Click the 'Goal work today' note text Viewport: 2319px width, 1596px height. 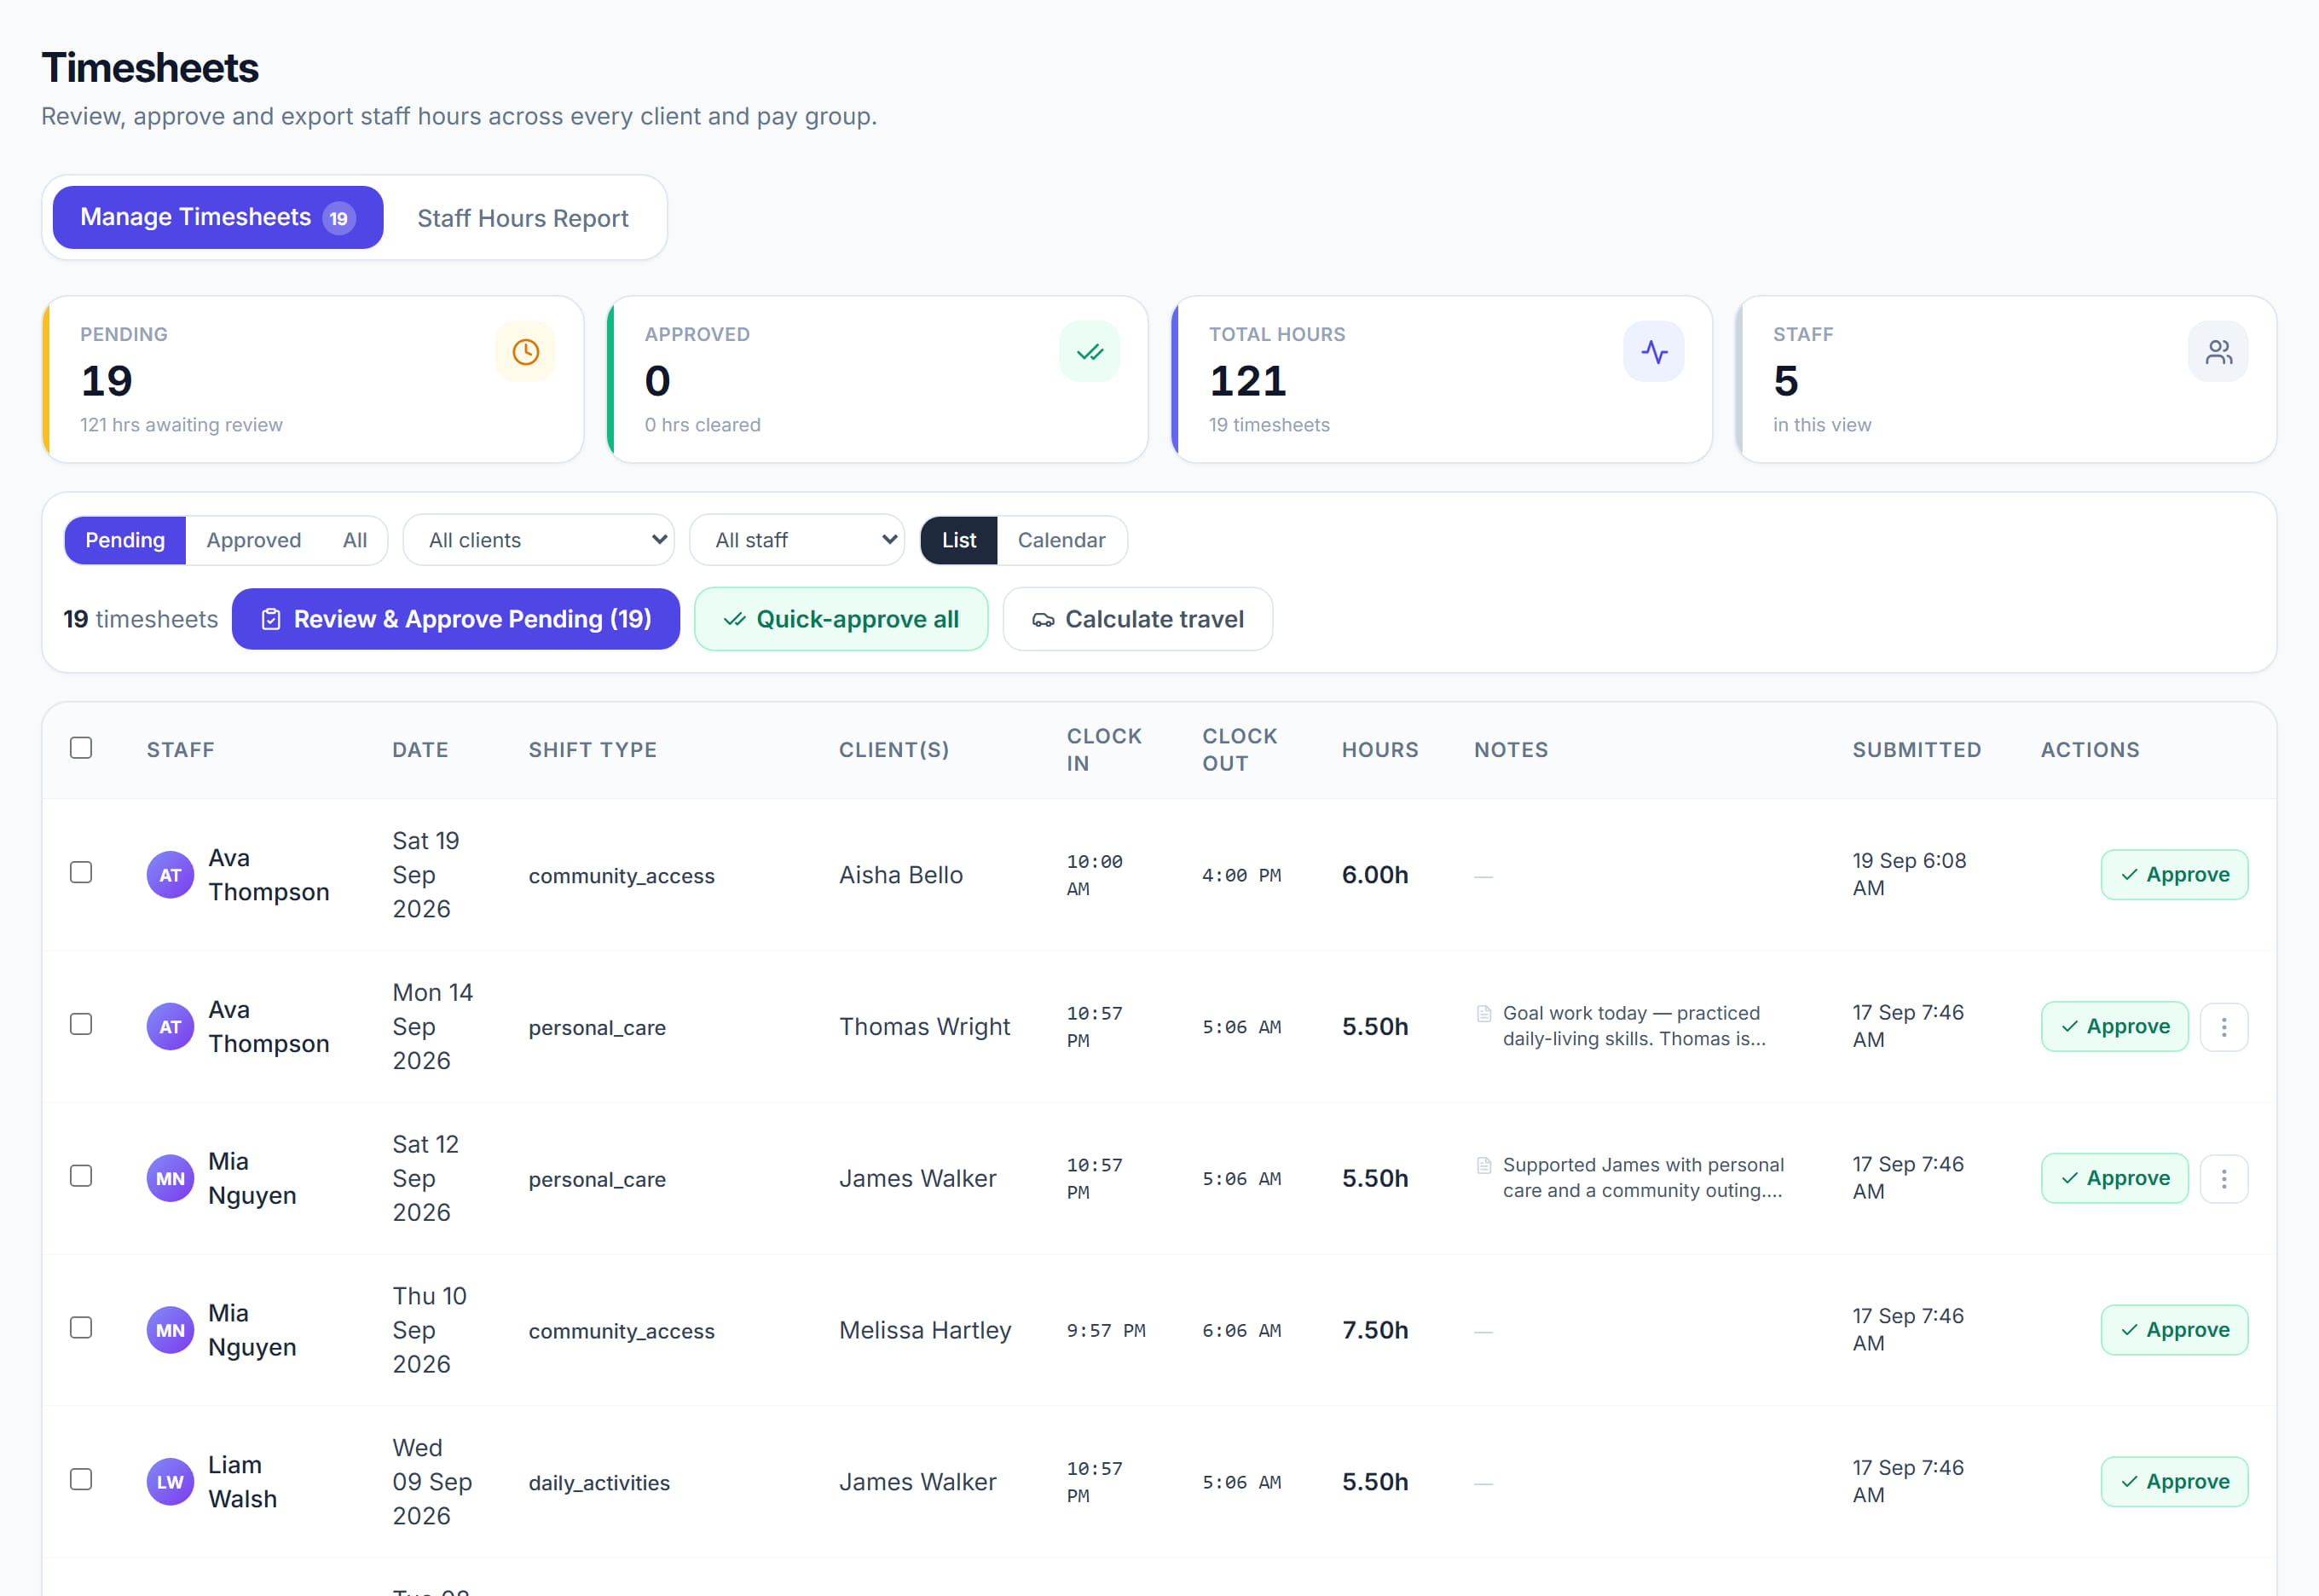point(1634,1027)
